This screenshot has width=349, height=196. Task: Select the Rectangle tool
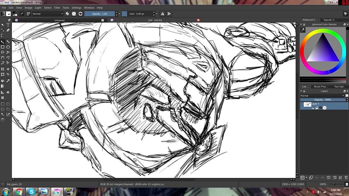pyautogui.click(x=3, y=47)
